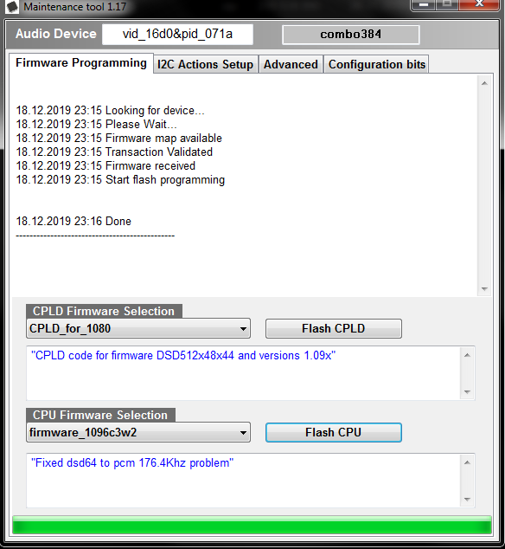The image size is (505, 549).
Task: Switch to I2C Actions Setup tab
Action: (x=205, y=64)
